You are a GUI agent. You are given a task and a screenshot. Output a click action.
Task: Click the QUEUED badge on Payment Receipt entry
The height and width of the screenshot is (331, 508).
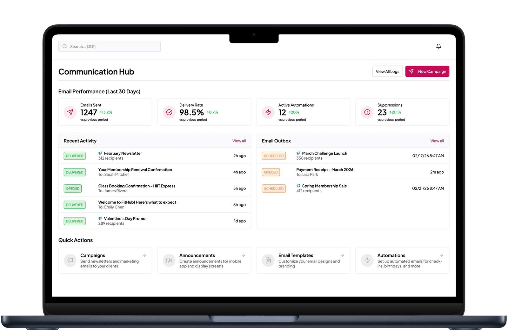click(x=271, y=172)
